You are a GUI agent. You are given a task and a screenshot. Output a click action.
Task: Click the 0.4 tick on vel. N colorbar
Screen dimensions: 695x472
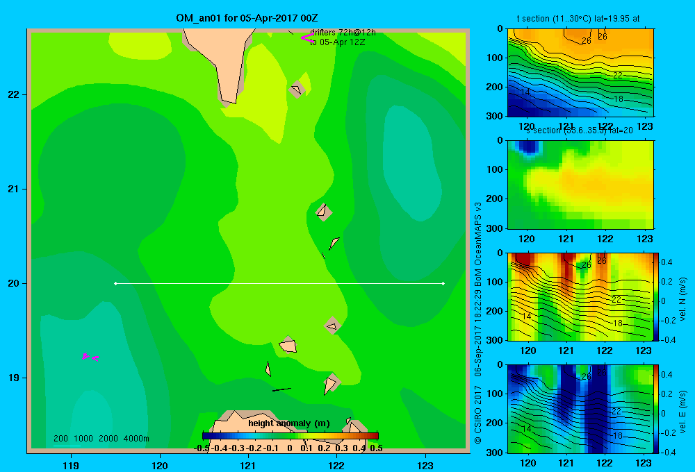point(667,262)
